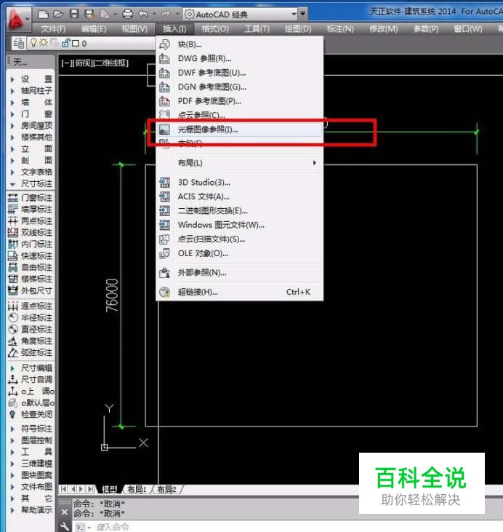Choose 外部参照(N)... menu entry
503x532 pixels.
click(x=240, y=273)
